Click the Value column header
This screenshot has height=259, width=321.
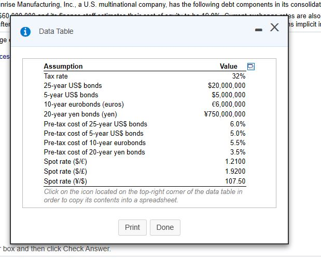point(229,67)
